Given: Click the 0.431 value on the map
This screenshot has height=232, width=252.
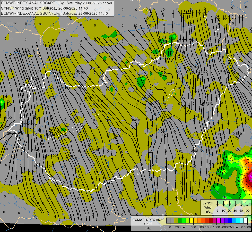Looking at the screenshot, I should pos(51,135).
